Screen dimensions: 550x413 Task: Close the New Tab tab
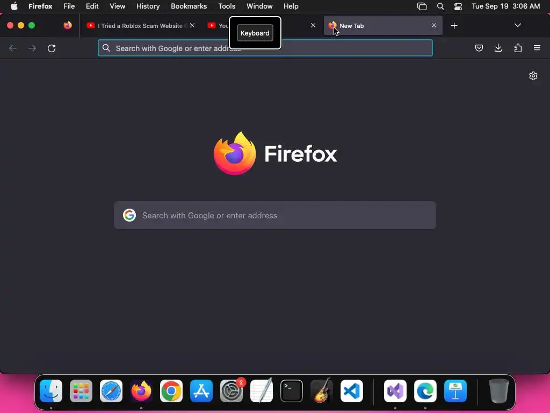click(x=434, y=25)
